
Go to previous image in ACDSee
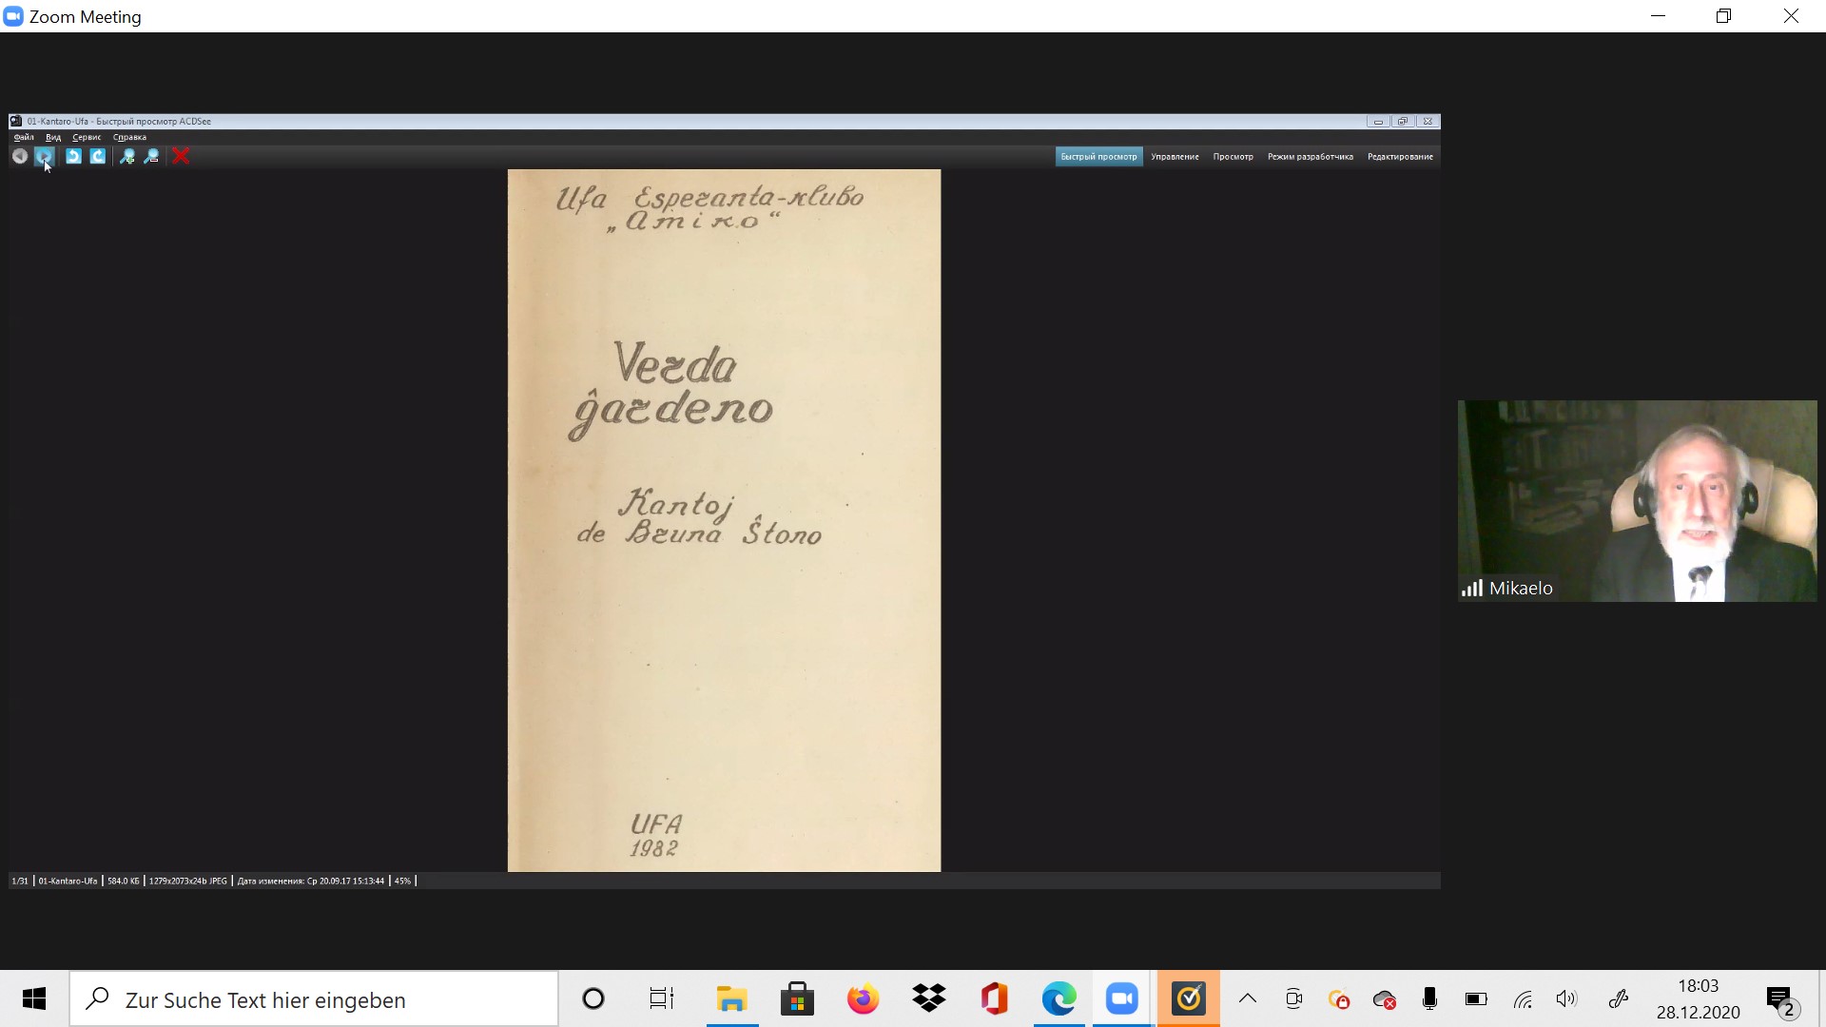click(19, 156)
